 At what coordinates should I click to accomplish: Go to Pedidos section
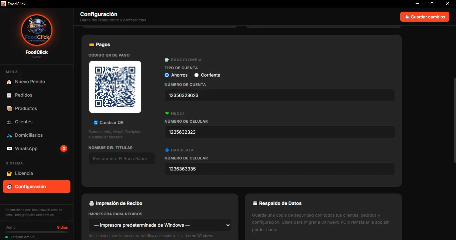point(36,95)
